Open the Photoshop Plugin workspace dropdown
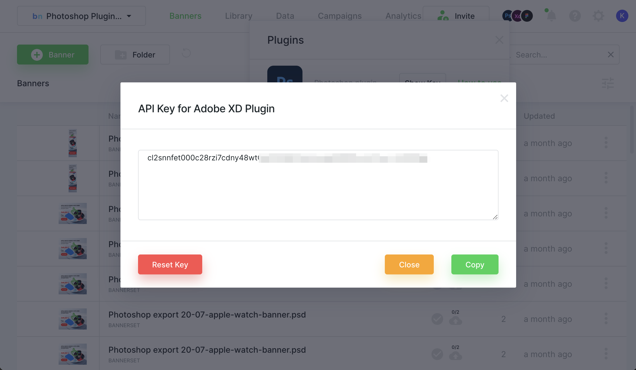Viewport: 636px width, 370px height. coord(81,16)
